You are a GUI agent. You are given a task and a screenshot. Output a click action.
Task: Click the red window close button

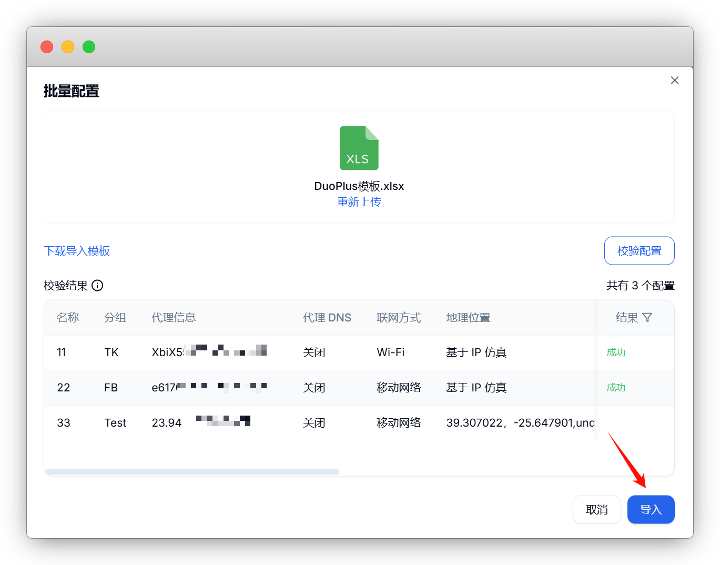coord(47,47)
